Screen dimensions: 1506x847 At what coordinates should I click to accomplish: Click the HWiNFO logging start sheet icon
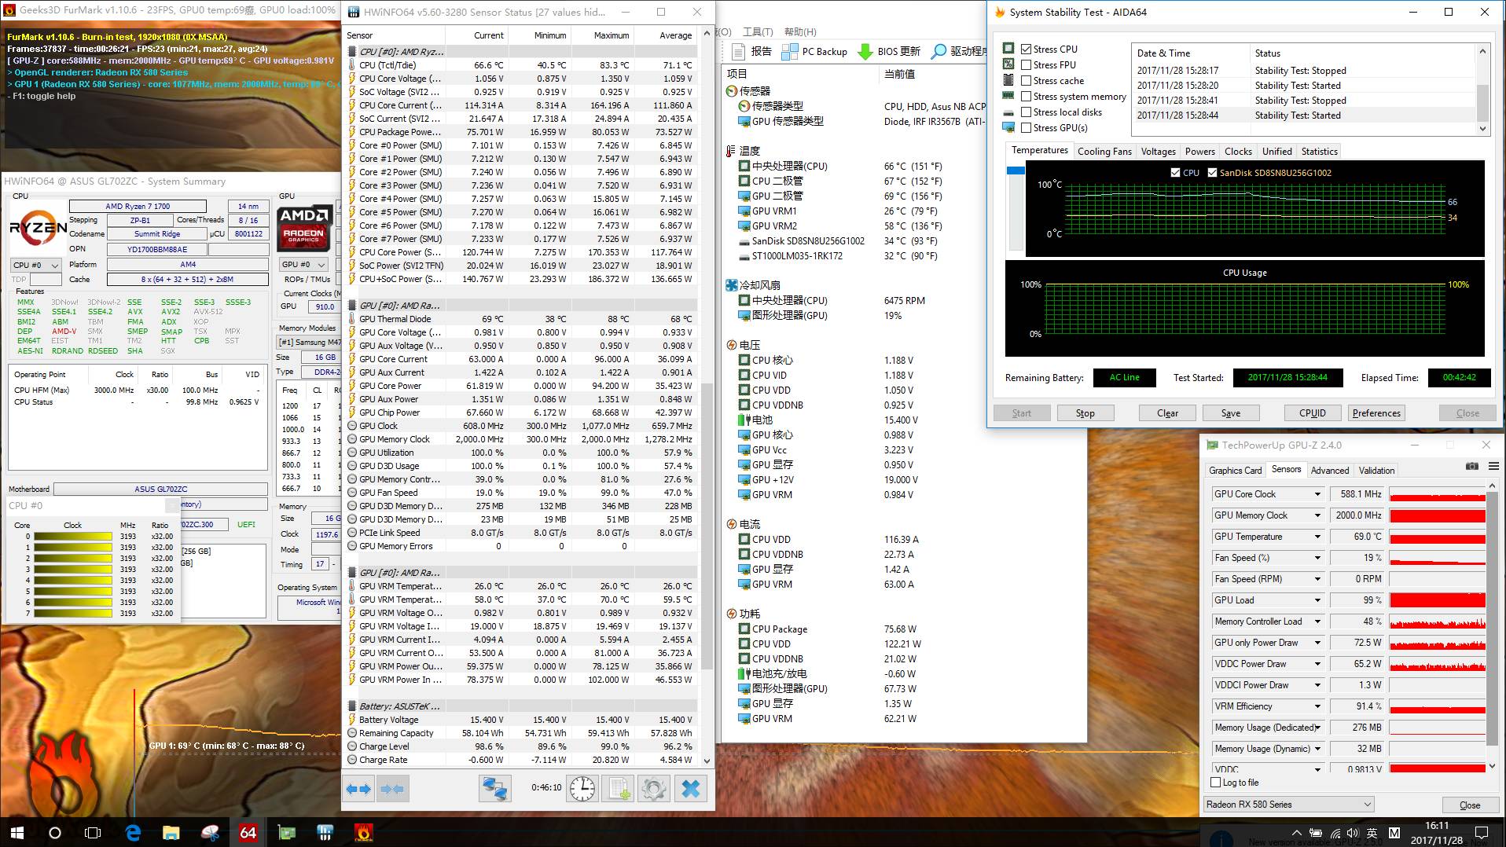[618, 789]
